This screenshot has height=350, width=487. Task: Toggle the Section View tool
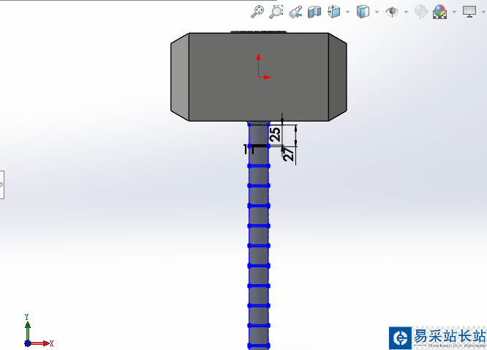[314, 12]
